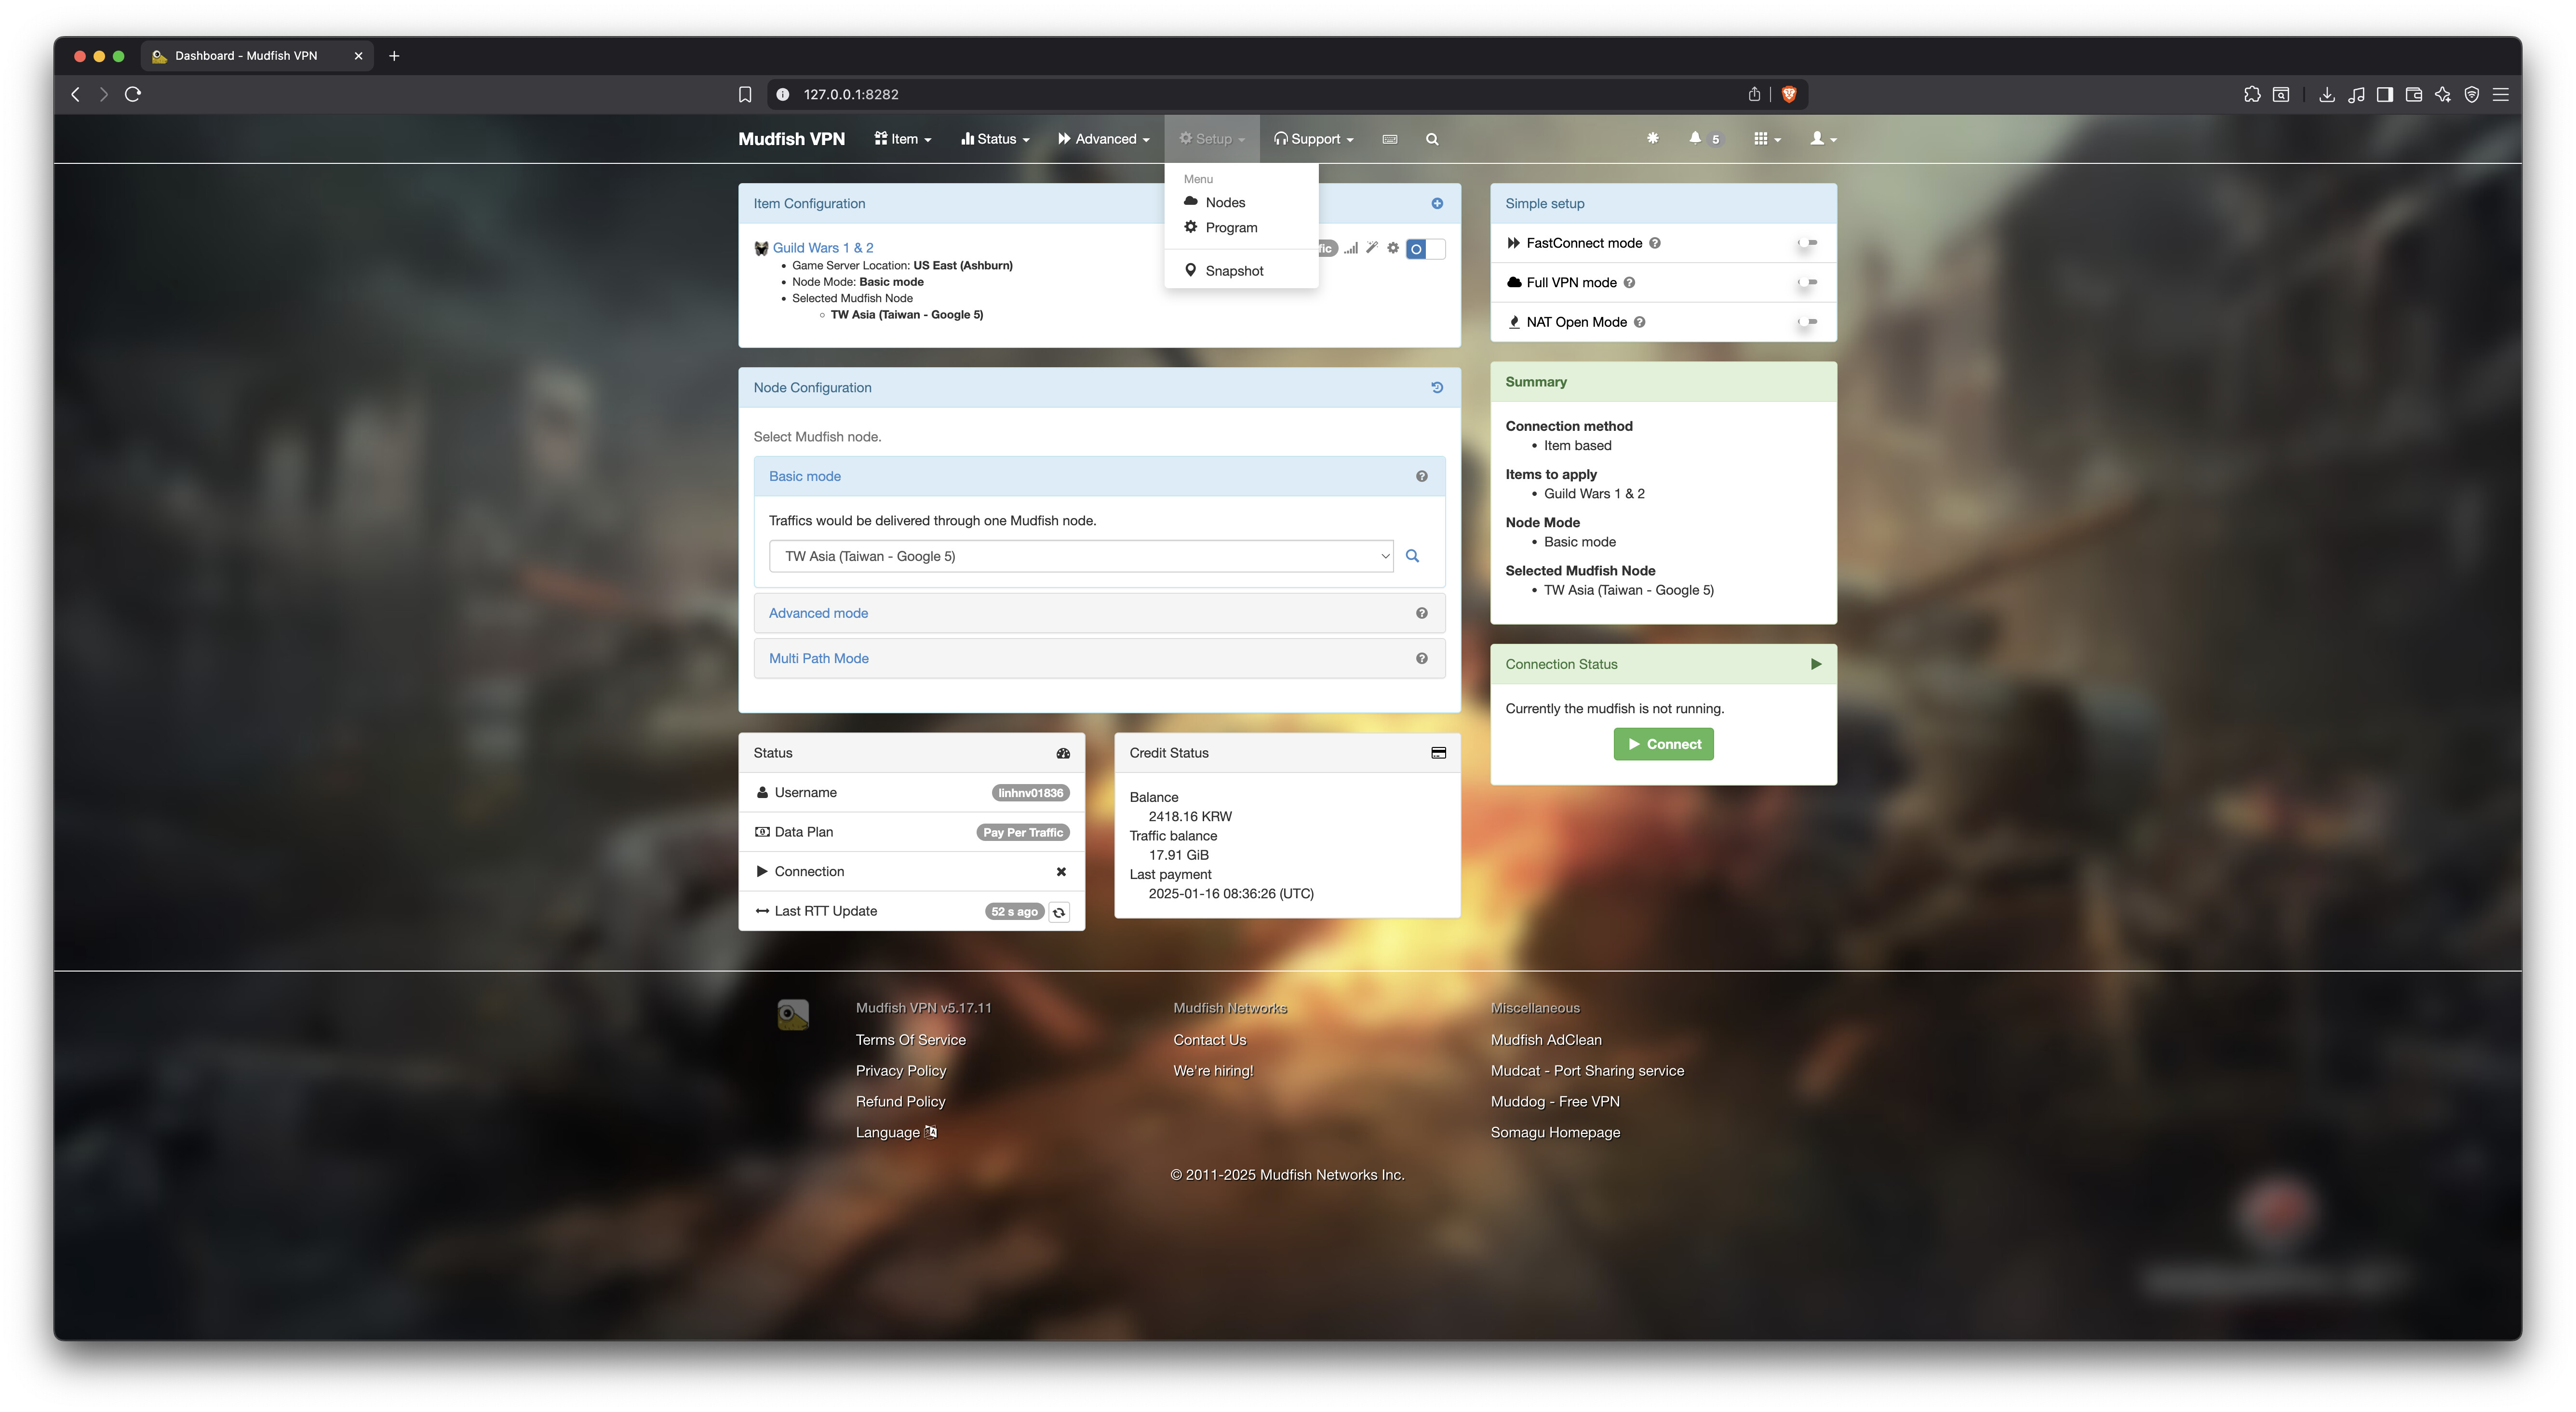Open notifications via the bell icon
Viewport: 2576px width, 1412px height.
[1695, 138]
